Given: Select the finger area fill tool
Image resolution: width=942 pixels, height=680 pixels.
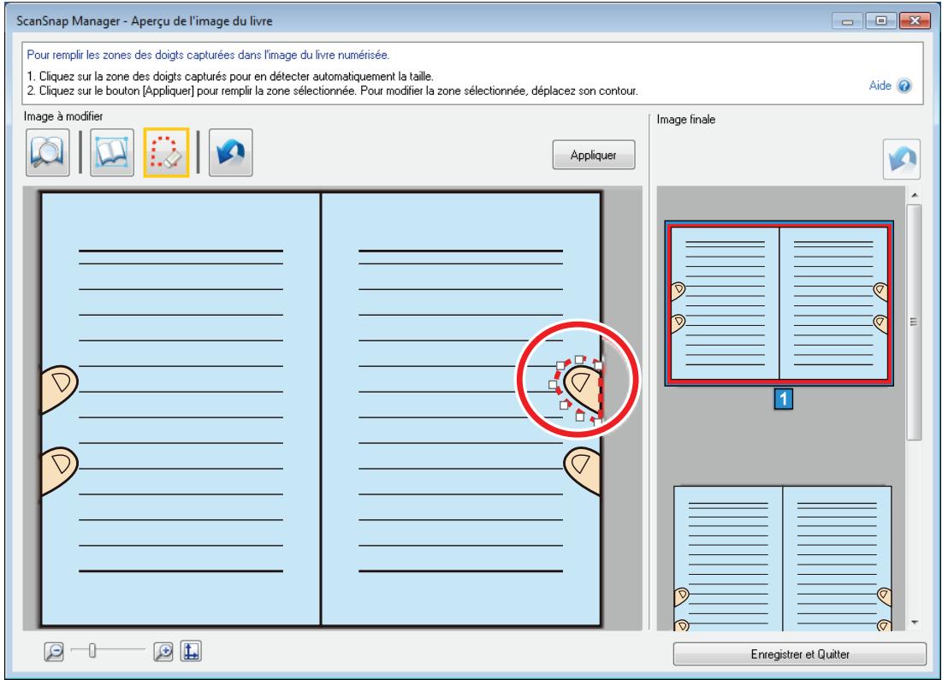Looking at the screenshot, I should click(166, 152).
